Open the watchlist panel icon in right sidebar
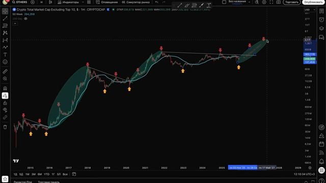 [x=321, y=11]
